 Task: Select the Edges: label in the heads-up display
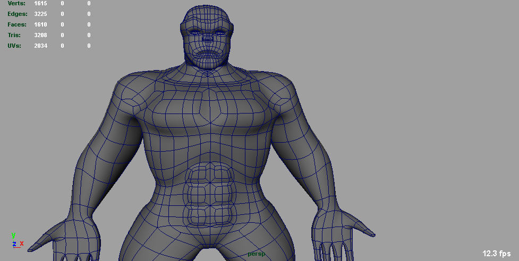[x=18, y=14]
